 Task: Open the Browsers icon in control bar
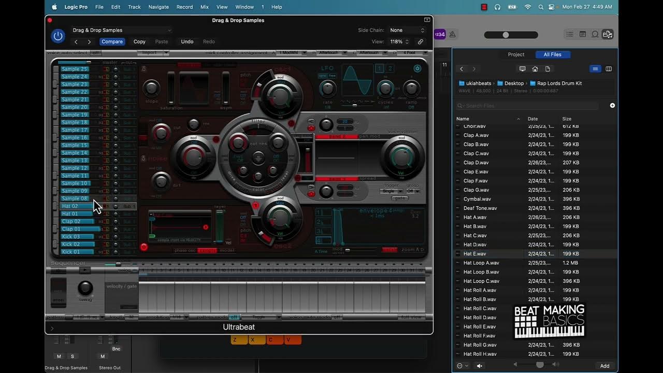tap(608, 34)
